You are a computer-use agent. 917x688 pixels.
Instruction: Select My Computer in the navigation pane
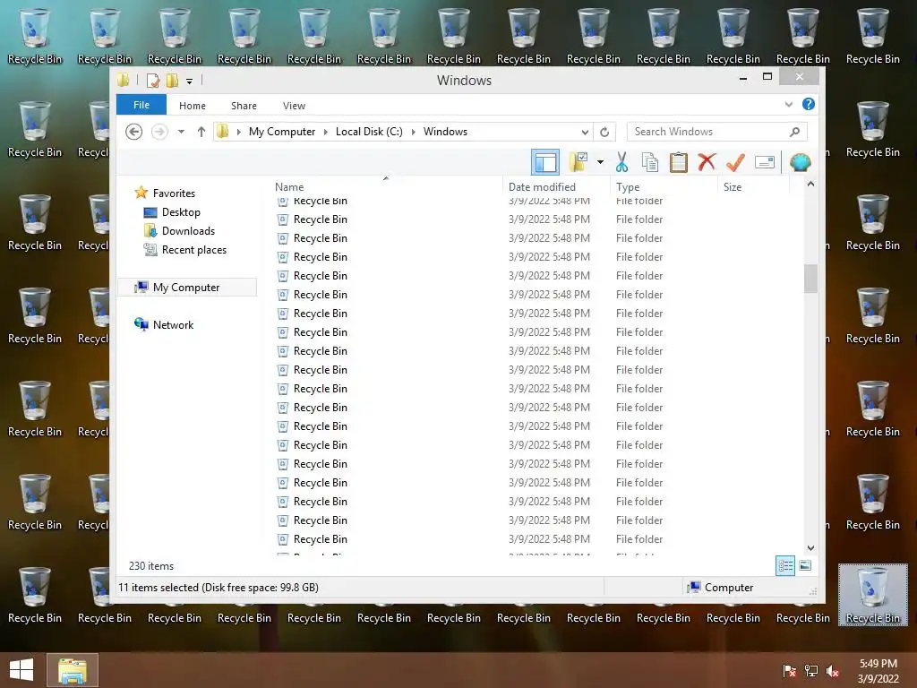pos(187,287)
